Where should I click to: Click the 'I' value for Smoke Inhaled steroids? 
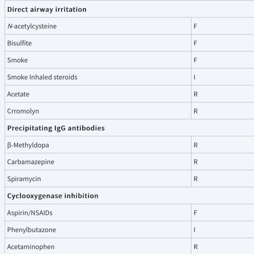click(x=195, y=77)
